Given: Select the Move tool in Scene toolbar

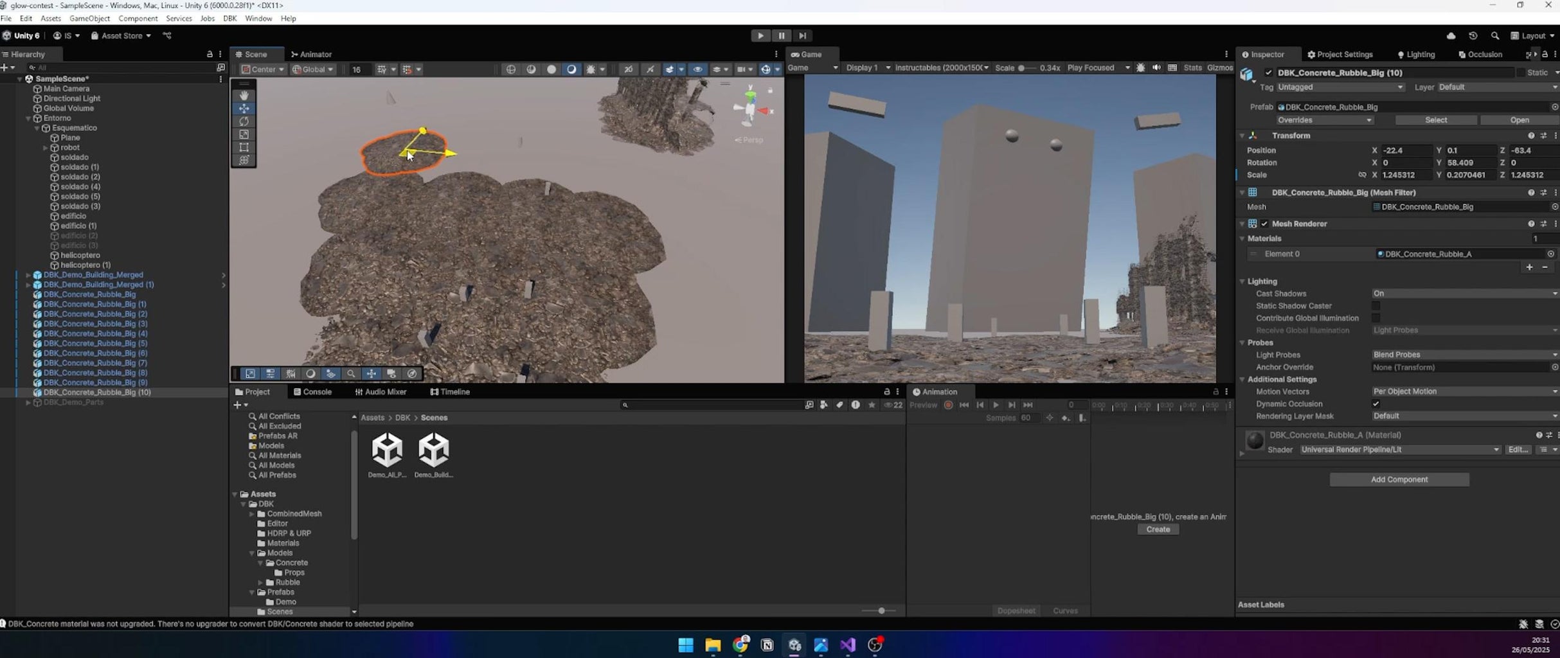Looking at the screenshot, I should (x=244, y=108).
